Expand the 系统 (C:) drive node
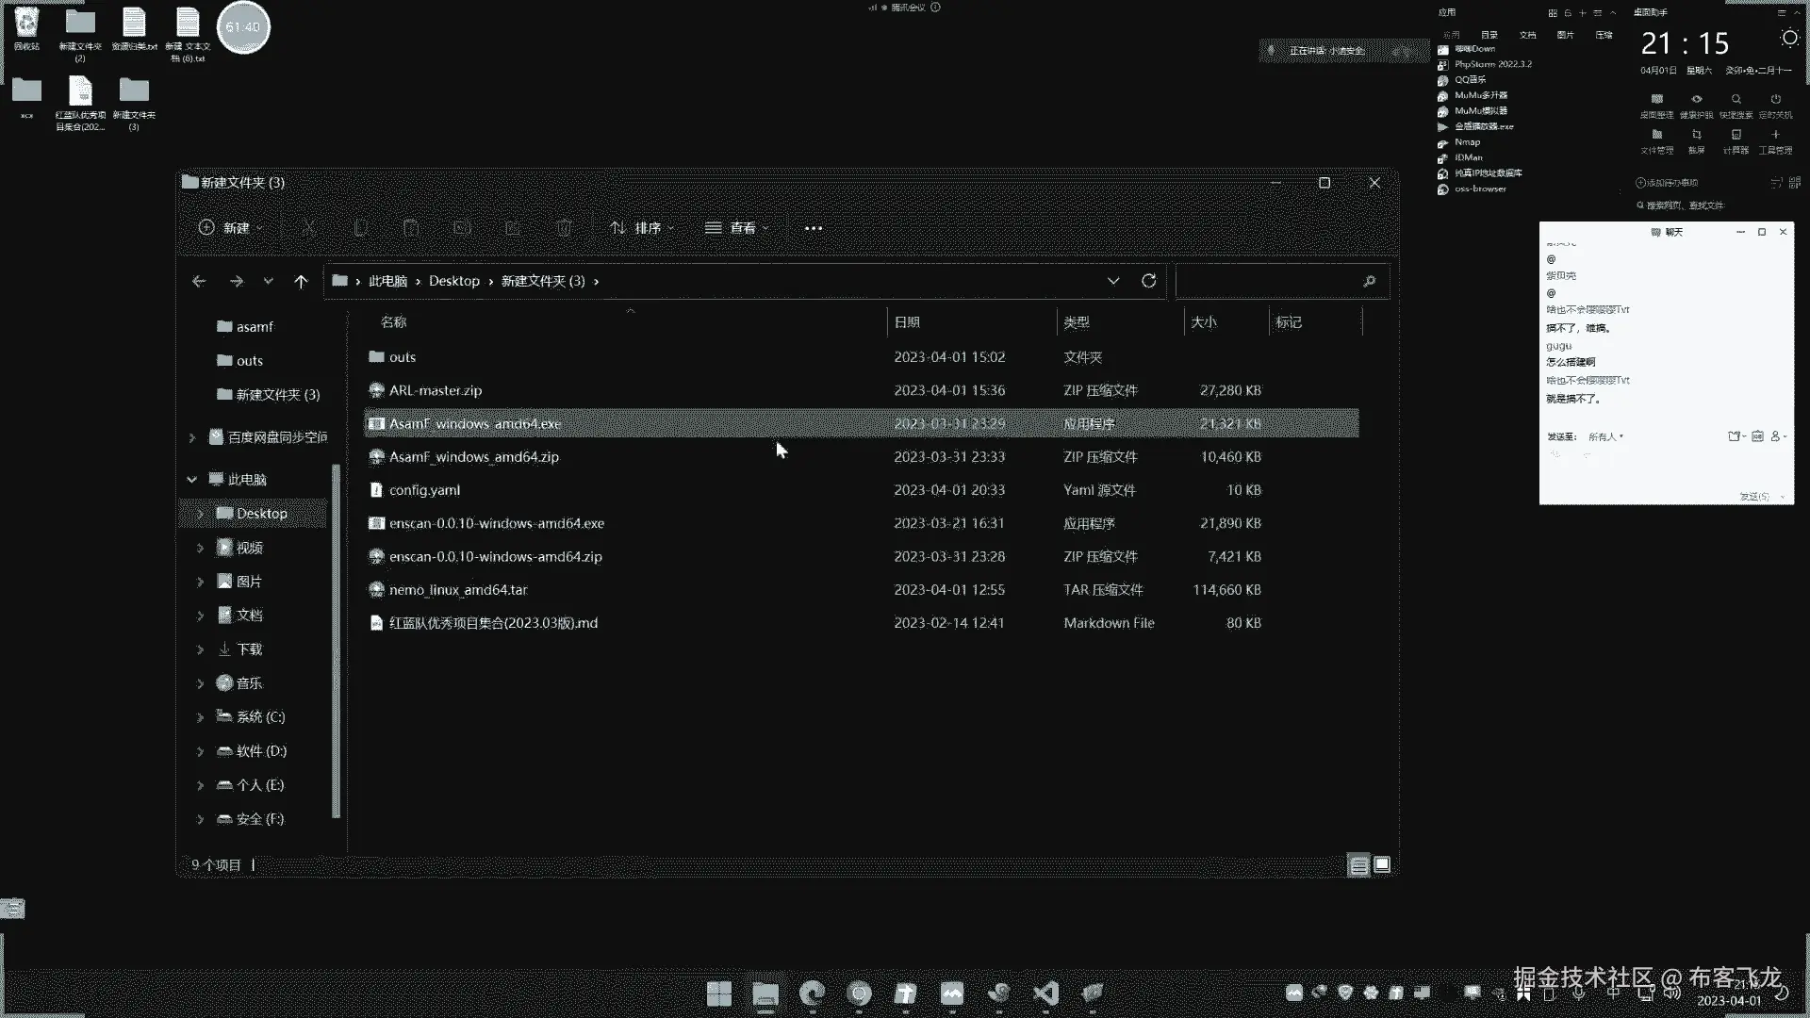The height and width of the screenshot is (1018, 1810). (x=200, y=717)
